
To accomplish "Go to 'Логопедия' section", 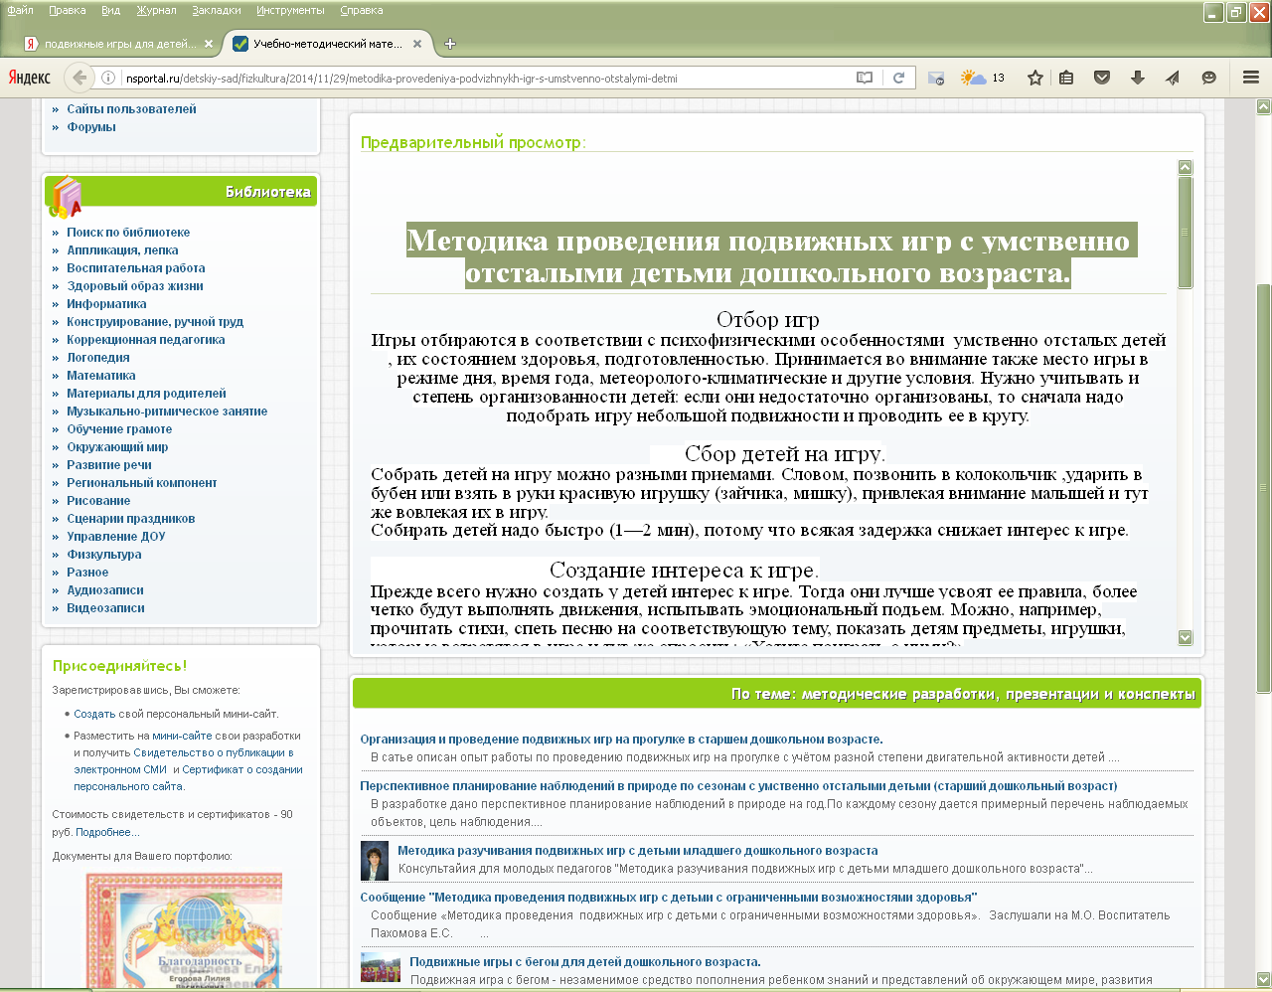I will pyautogui.click(x=98, y=358).
